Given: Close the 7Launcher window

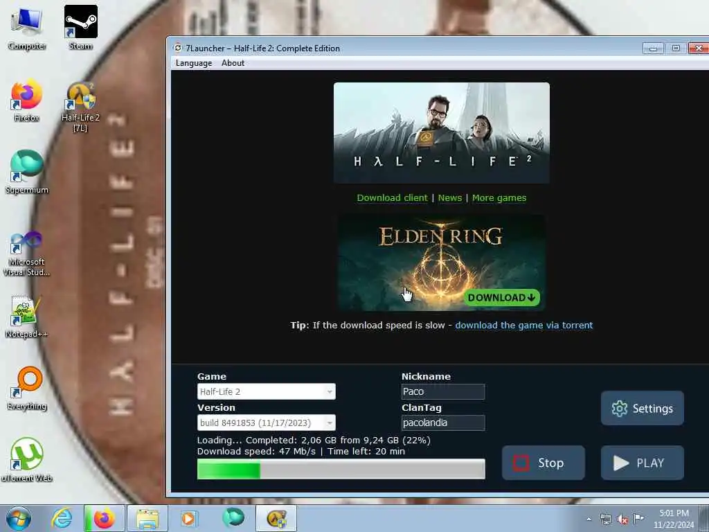Looking at the screenshot, I should (699, 48).
